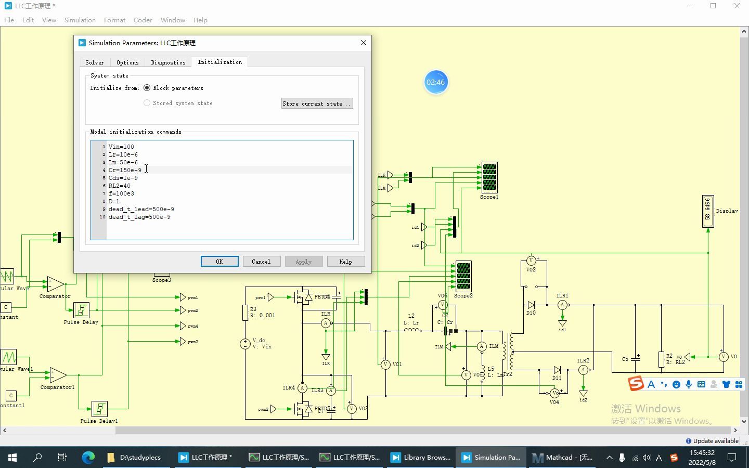
Task: Switch to the Diagnostics tab
Action: (x=168, y=62)
